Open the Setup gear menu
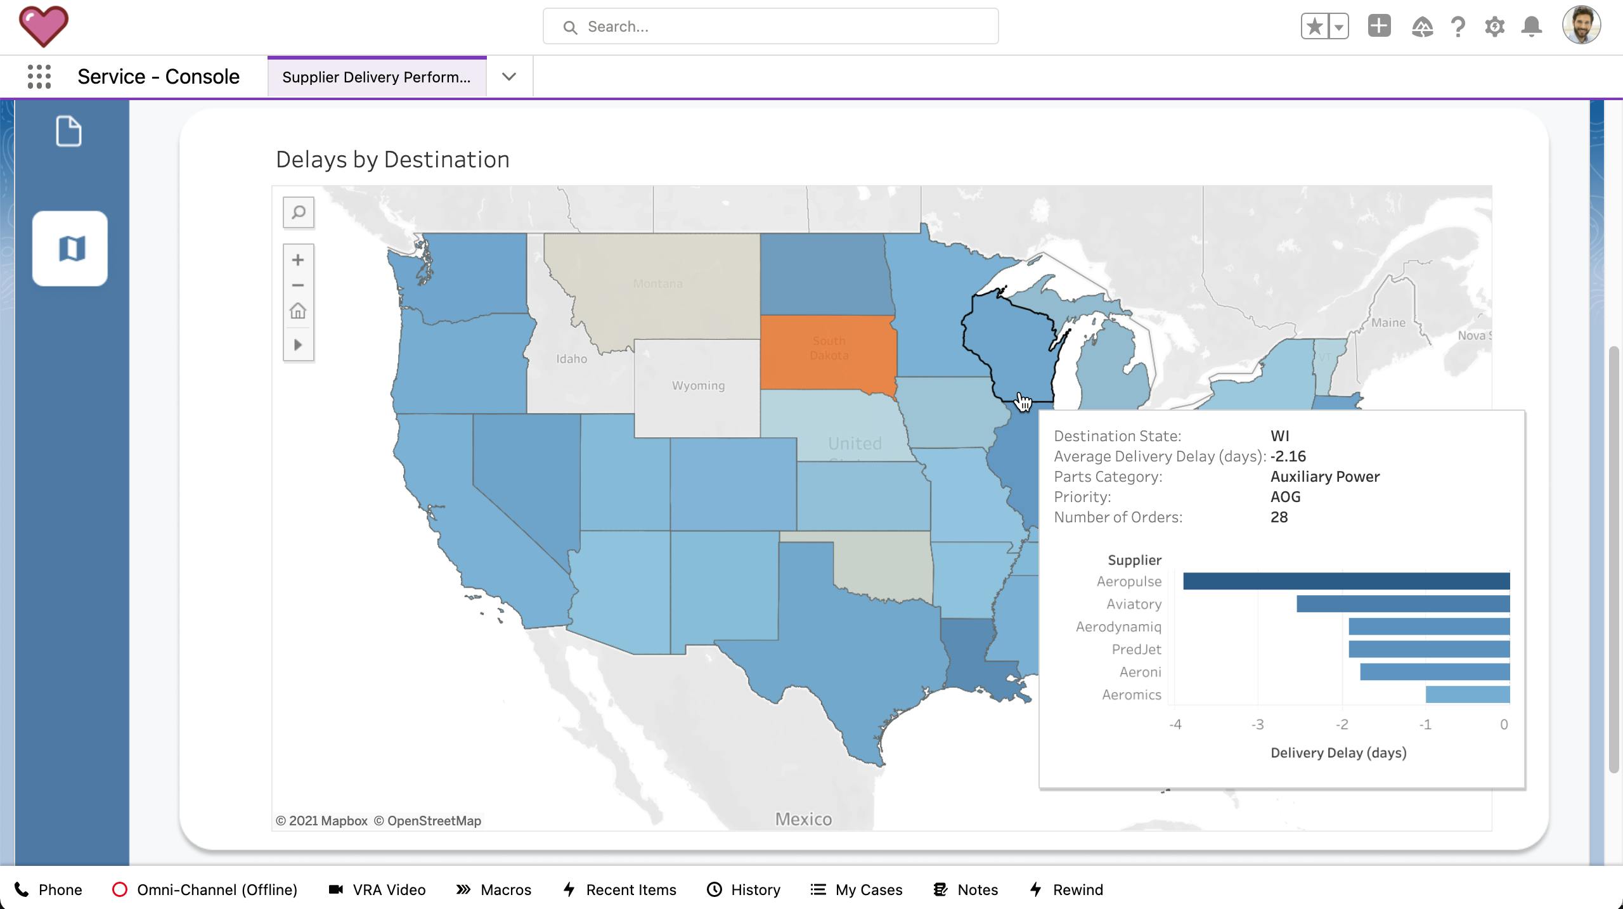This screenshot has height=909, width=1623. click(x=1494, y=27)
